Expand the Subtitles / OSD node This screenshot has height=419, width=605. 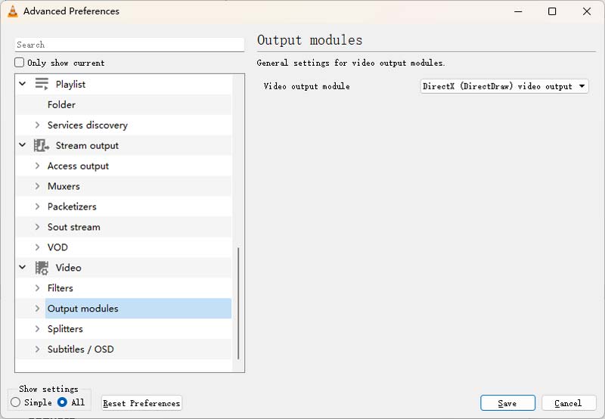[x=37, y=349]
